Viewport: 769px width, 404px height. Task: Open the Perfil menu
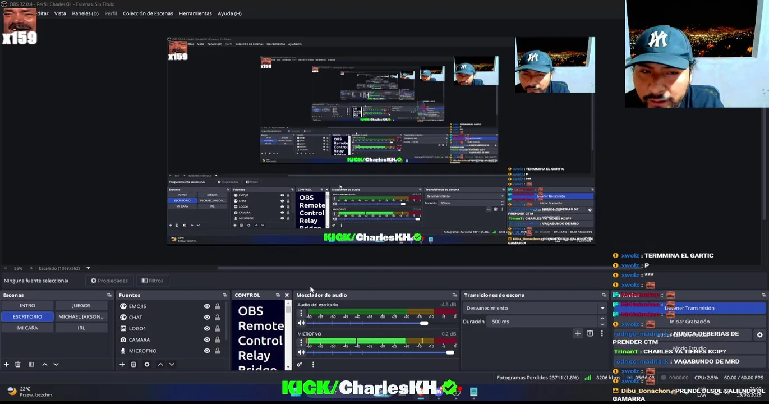(110, 13)
